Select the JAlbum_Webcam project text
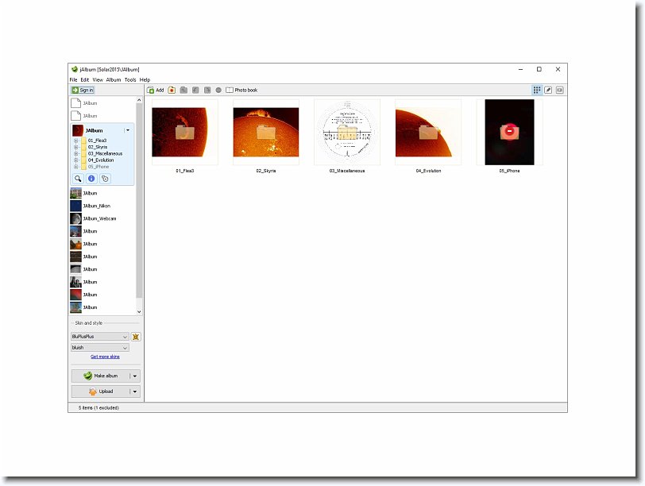The image size is (645, 486). (x=99, y=218)
